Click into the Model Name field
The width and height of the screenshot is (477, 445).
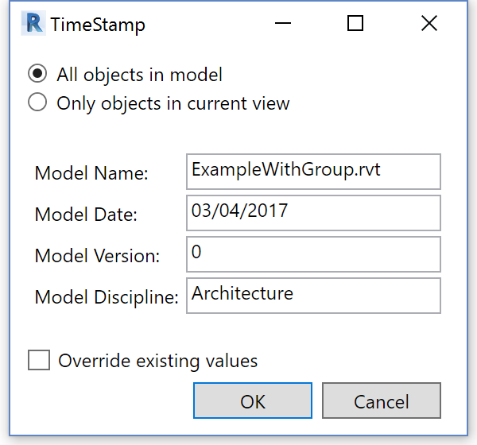[312, 172]
